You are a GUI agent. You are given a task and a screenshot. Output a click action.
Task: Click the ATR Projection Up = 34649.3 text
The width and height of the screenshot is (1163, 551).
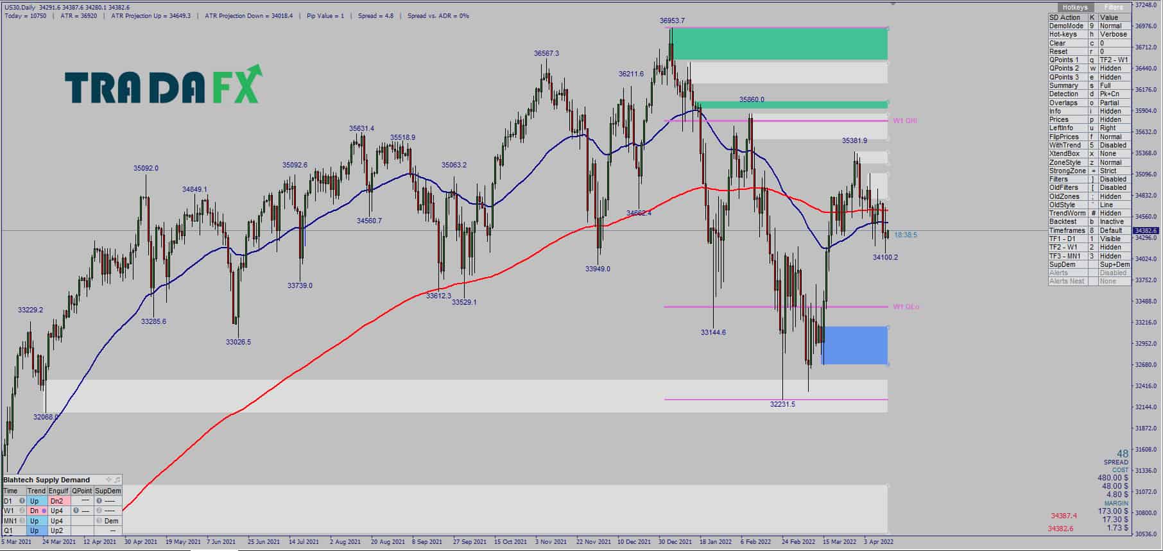[151, 15]
